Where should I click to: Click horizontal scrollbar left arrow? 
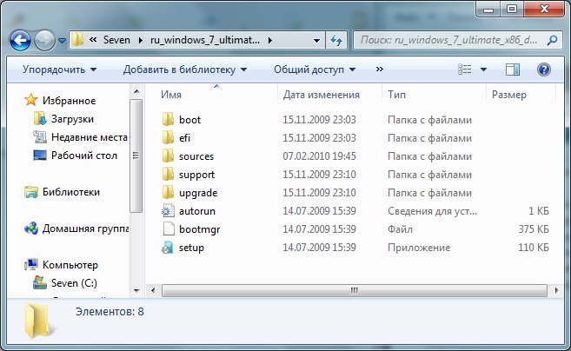coord(153,290)
